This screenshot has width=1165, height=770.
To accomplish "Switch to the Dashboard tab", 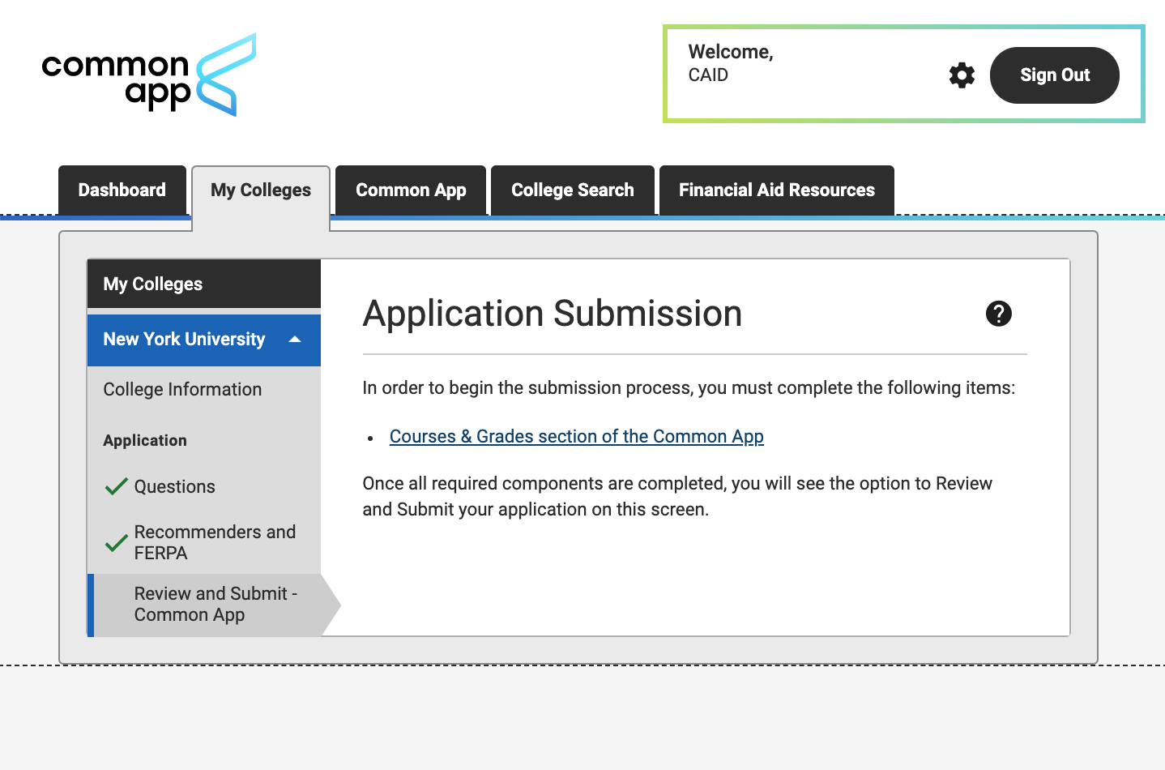I will (122, 190).
